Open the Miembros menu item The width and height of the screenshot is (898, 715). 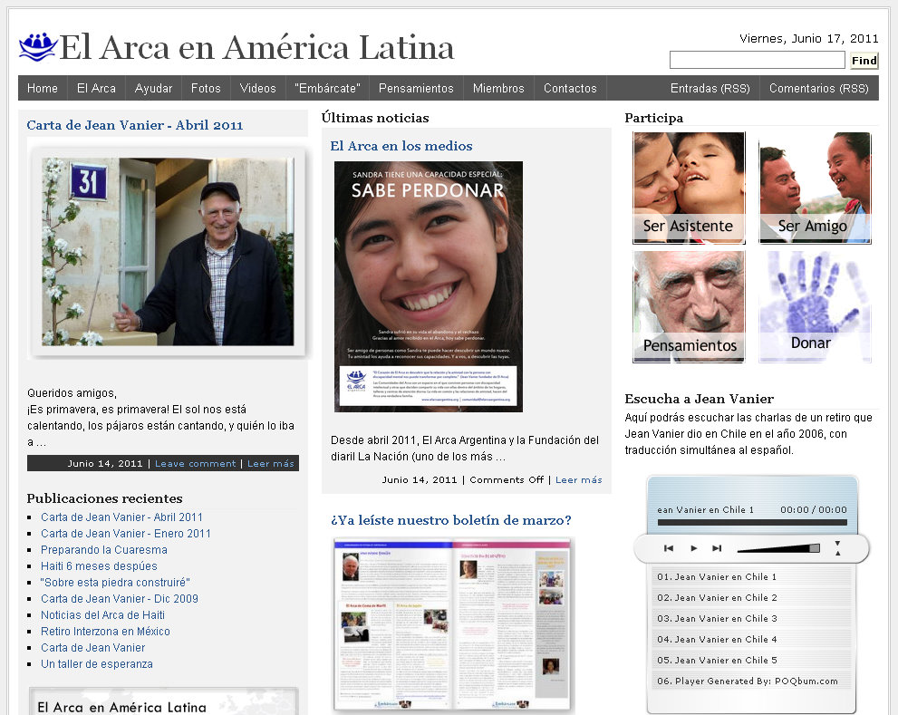(498, 88)
